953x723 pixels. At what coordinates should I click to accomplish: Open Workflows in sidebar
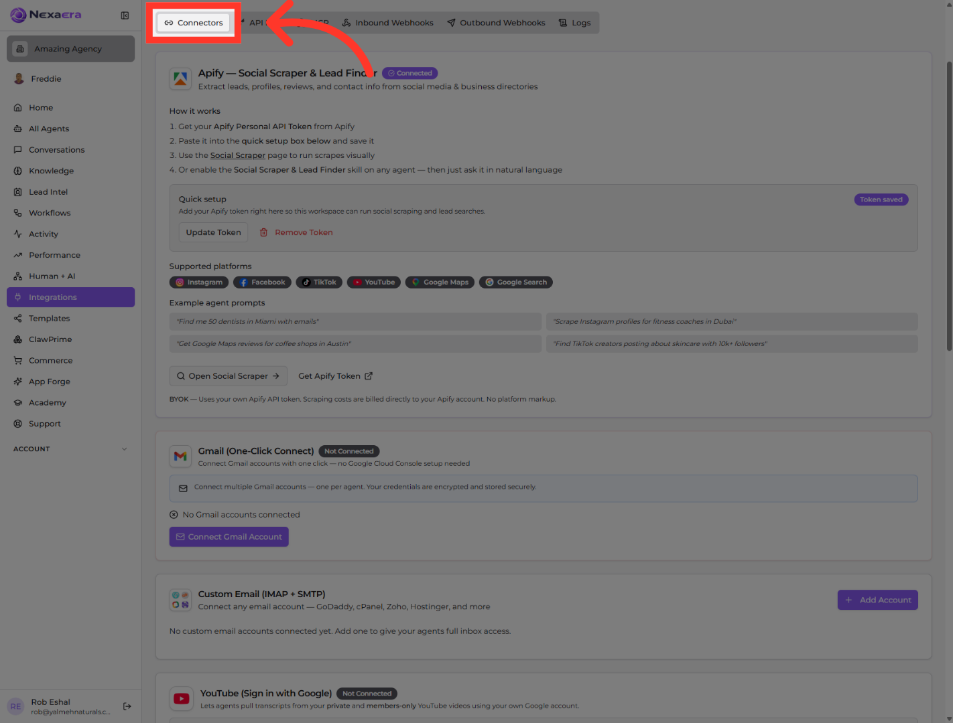click(70, 213)
